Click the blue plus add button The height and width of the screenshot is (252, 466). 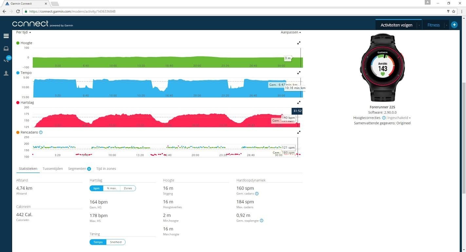pyautogui.click(x=454, y=25)
